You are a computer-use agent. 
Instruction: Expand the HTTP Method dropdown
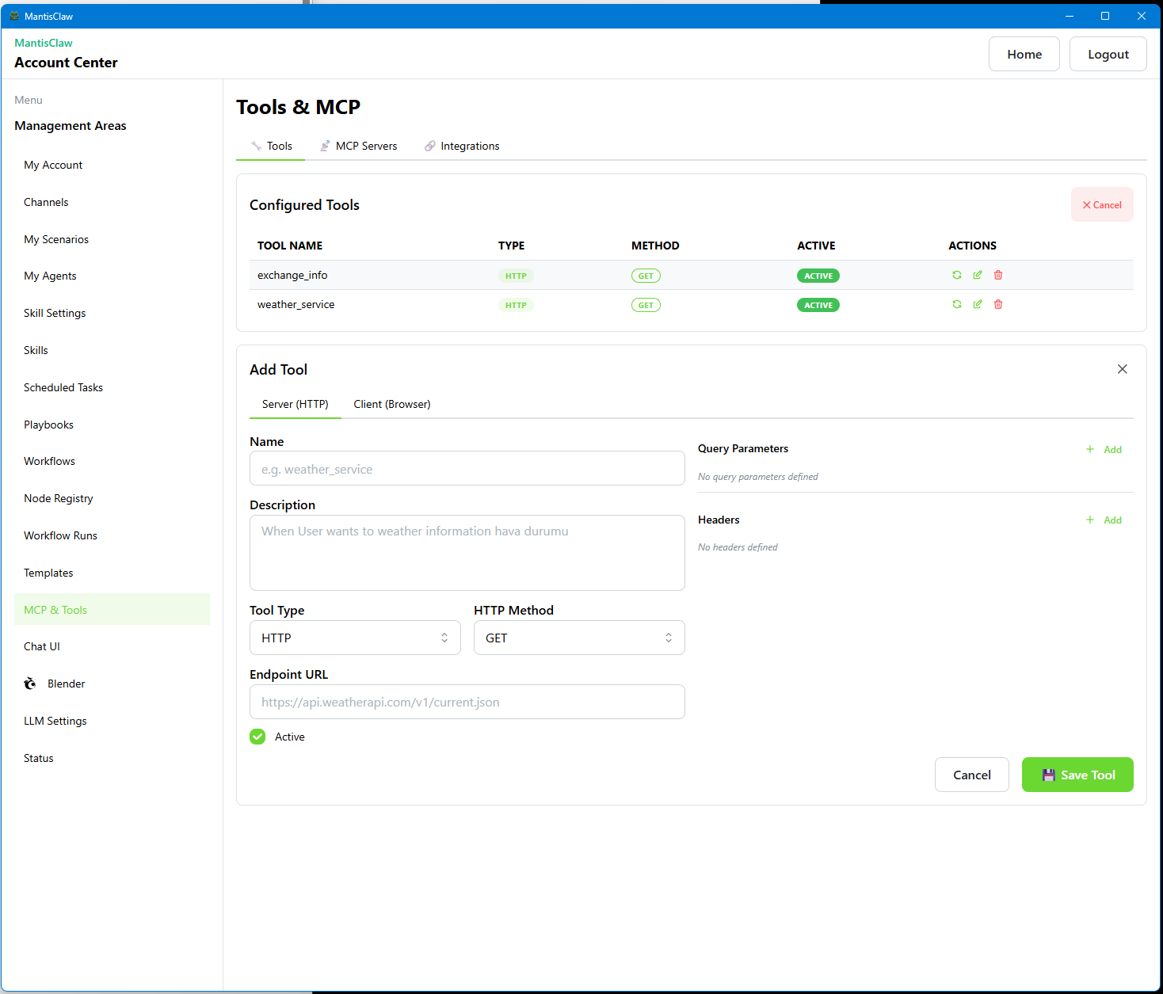point(578,638)
